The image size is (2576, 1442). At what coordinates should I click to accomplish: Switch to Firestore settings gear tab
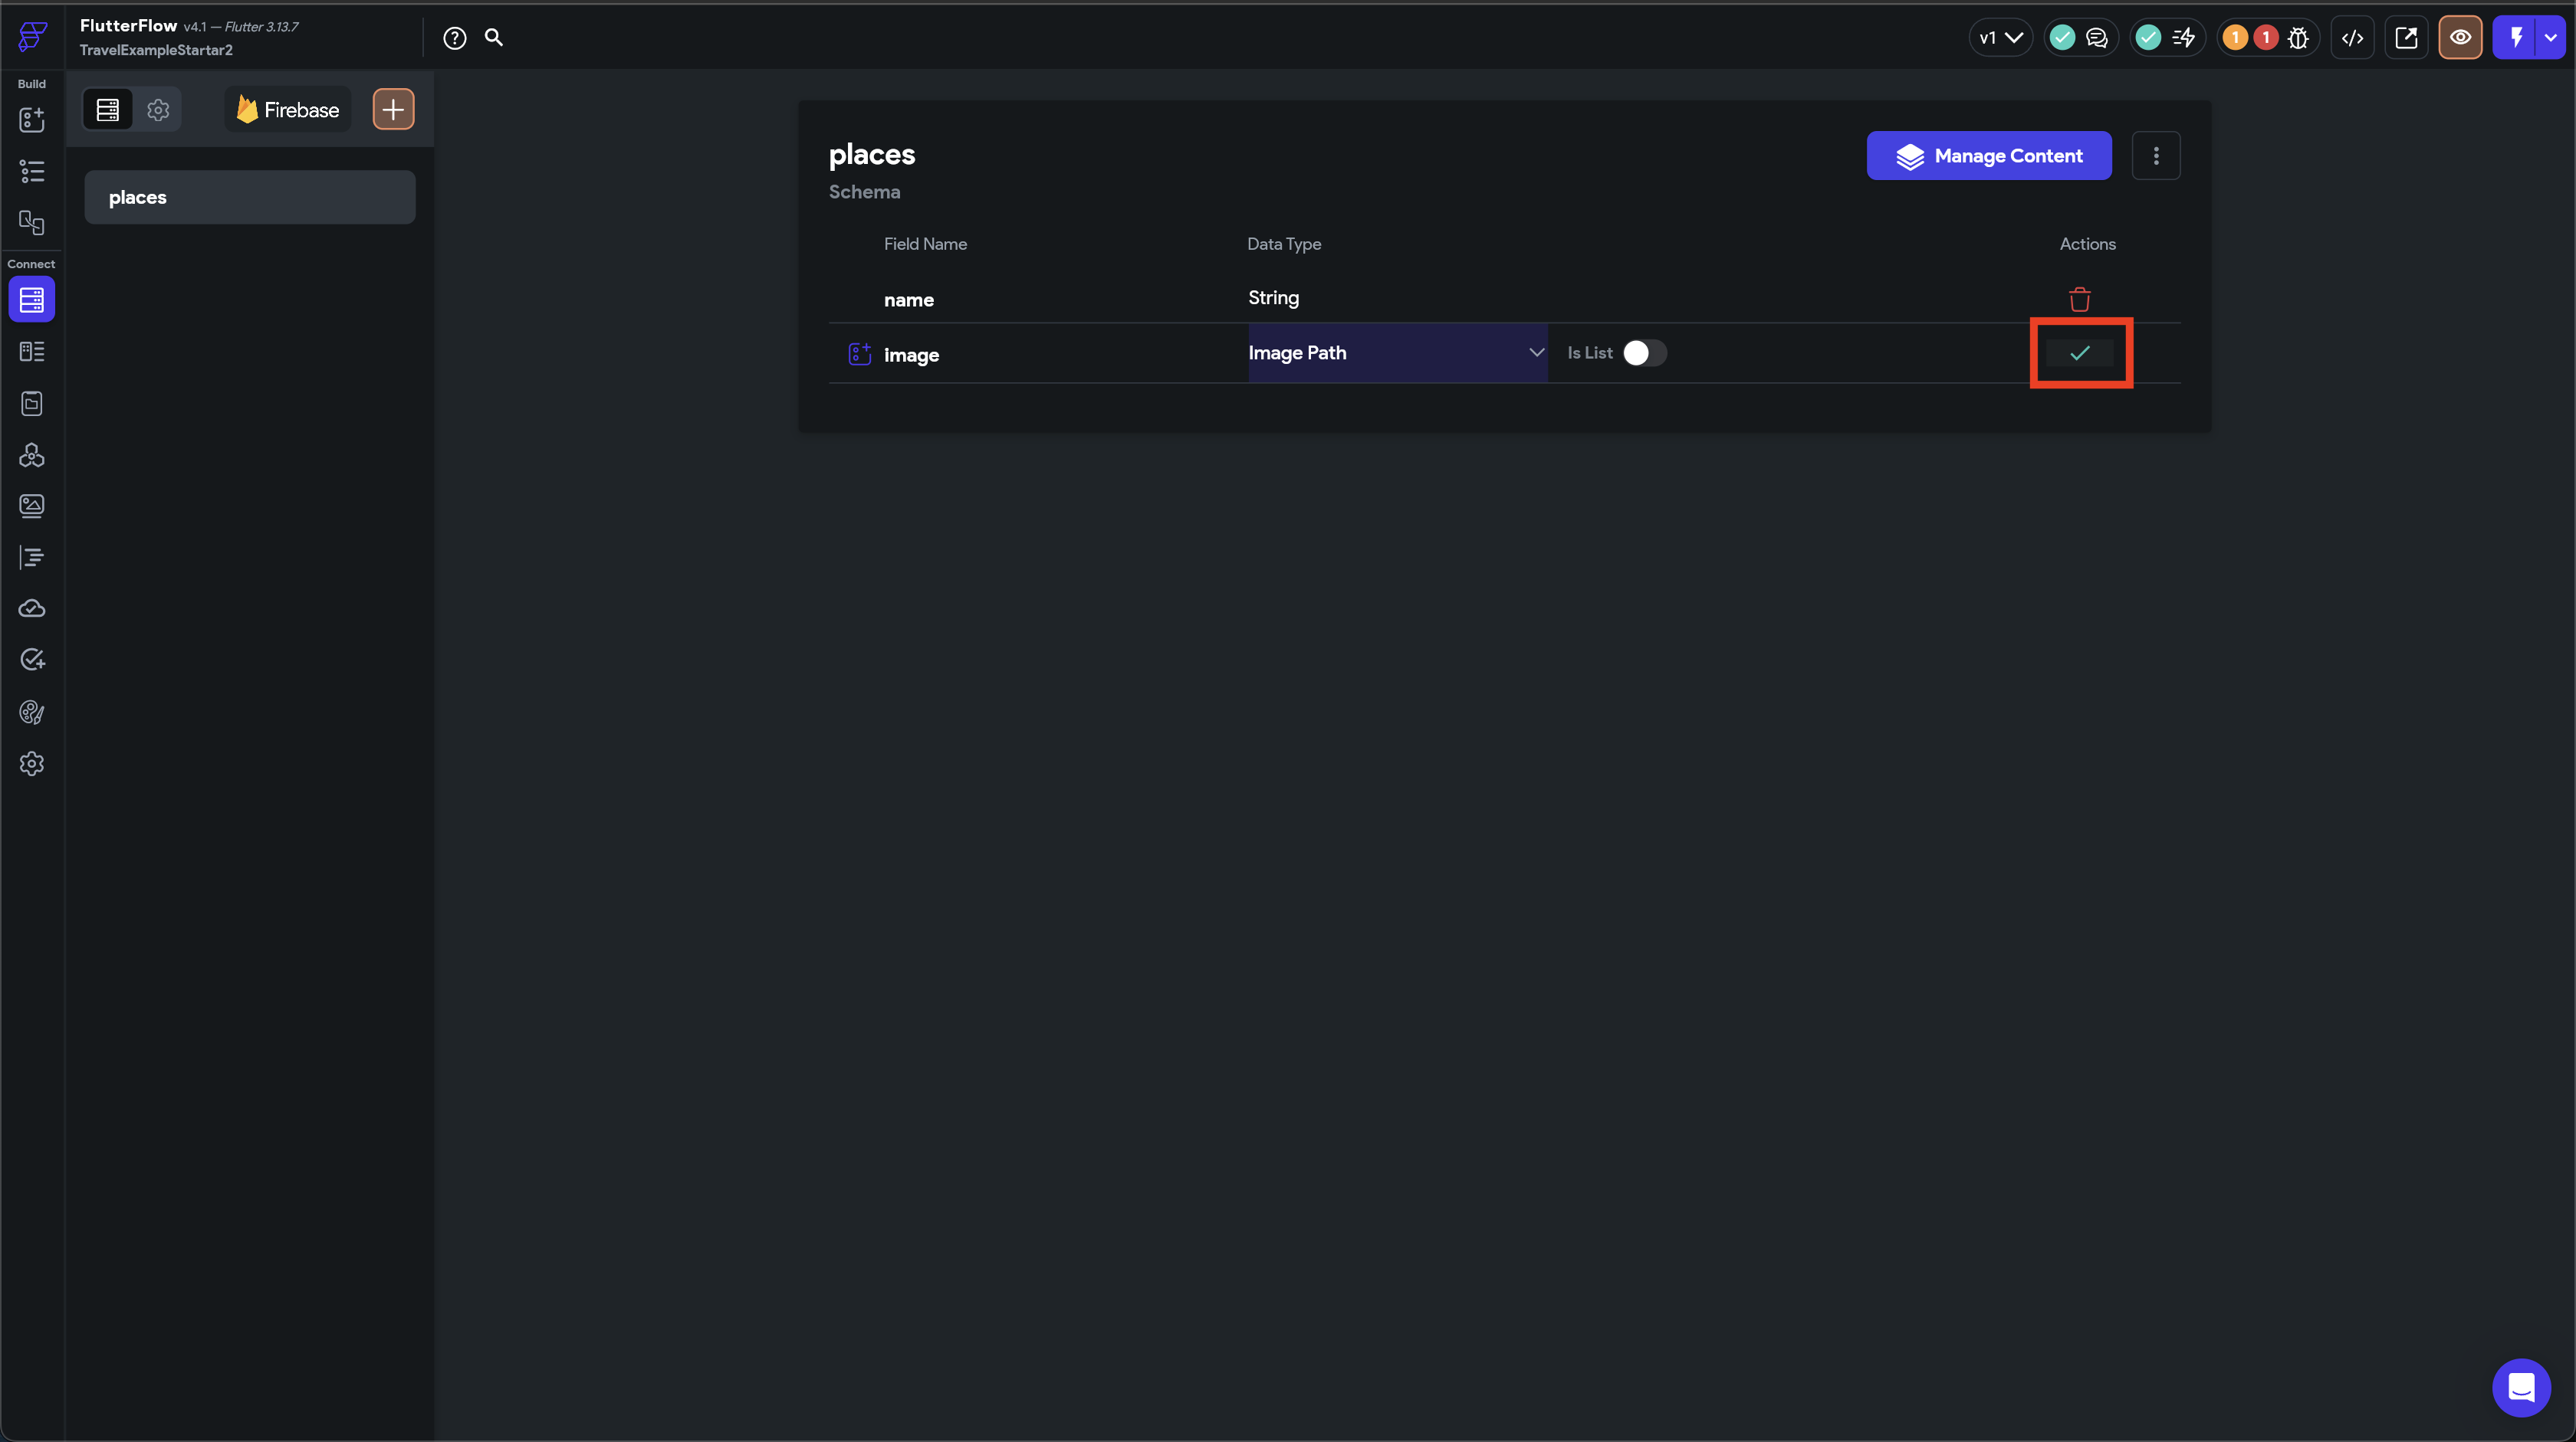(x=158, y=110)
